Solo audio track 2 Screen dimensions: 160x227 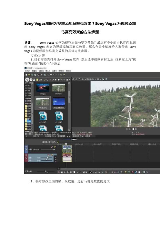(52, 155)
